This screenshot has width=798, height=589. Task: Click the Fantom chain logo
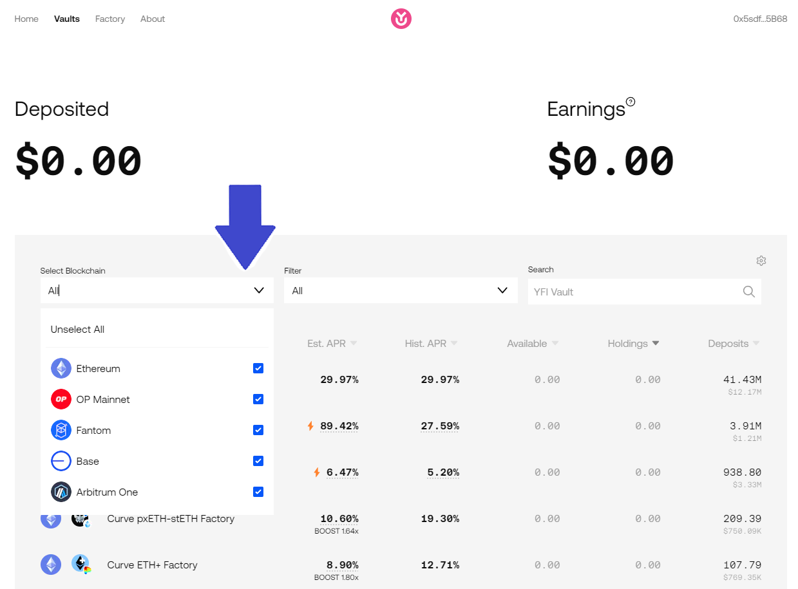61,430
